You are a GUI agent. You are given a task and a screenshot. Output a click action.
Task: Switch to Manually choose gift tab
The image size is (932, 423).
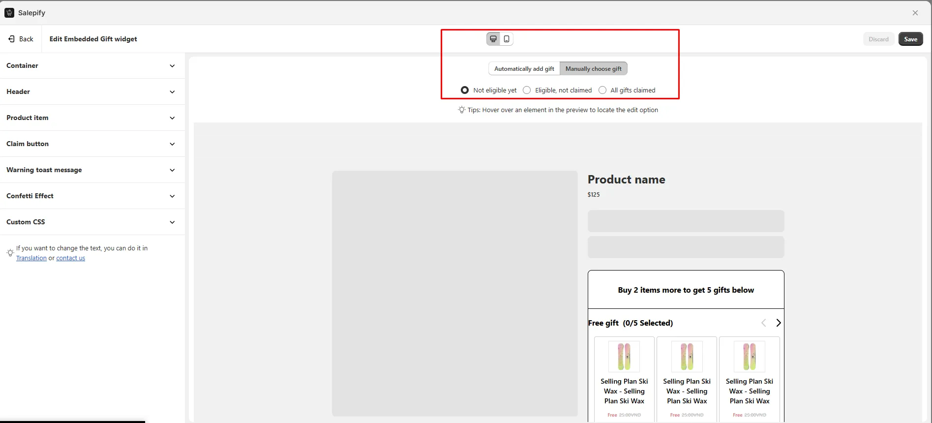click(594, 69)
